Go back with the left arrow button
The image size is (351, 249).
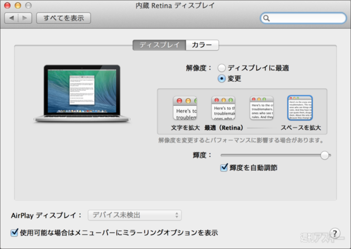[x=12, y=18]
